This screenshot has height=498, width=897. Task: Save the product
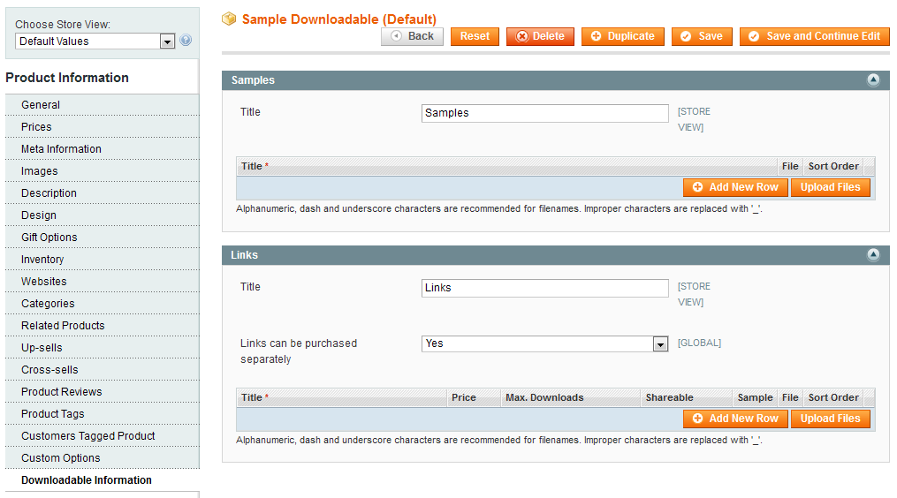point(702,36)
